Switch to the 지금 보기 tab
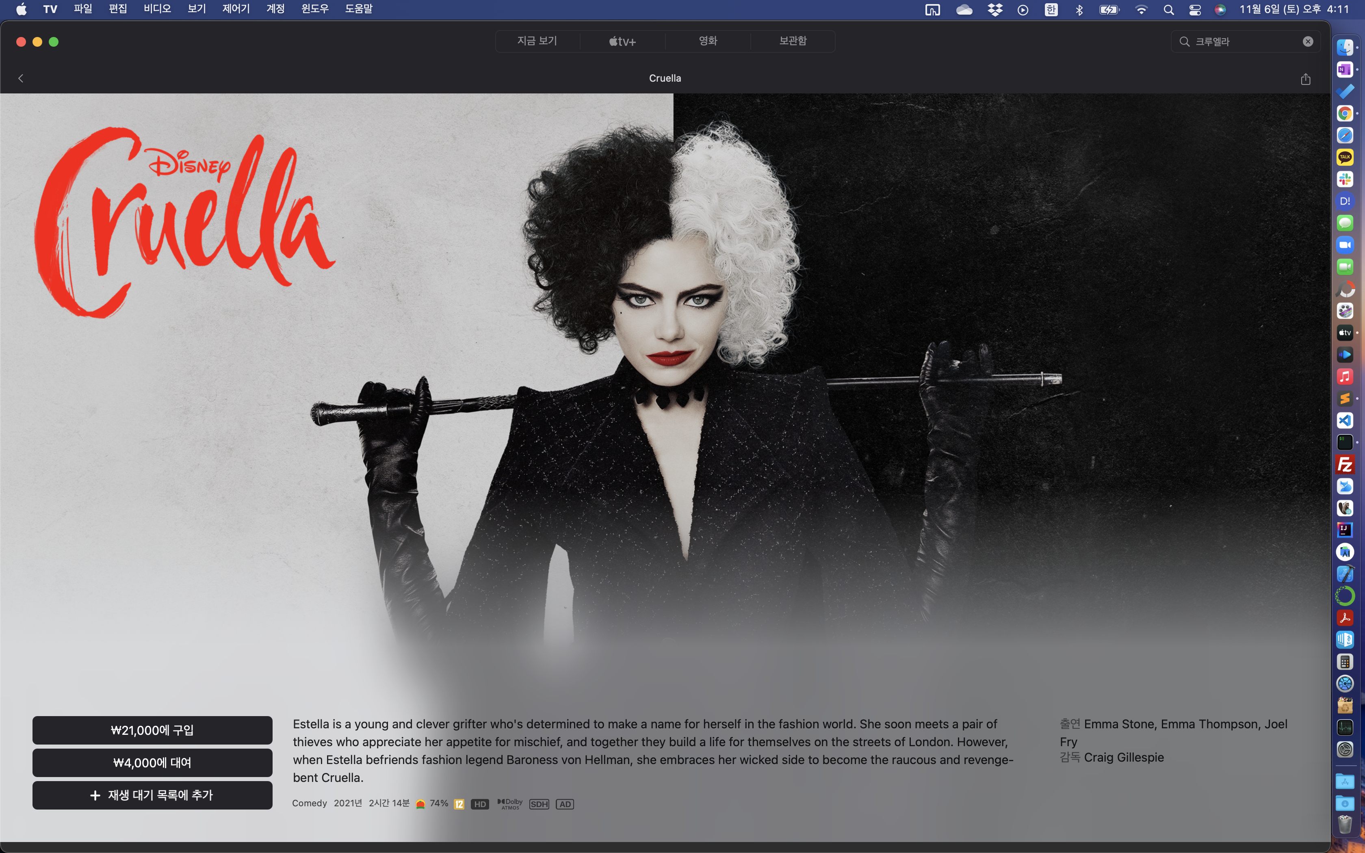1365x853 pixels. [537, 41]
